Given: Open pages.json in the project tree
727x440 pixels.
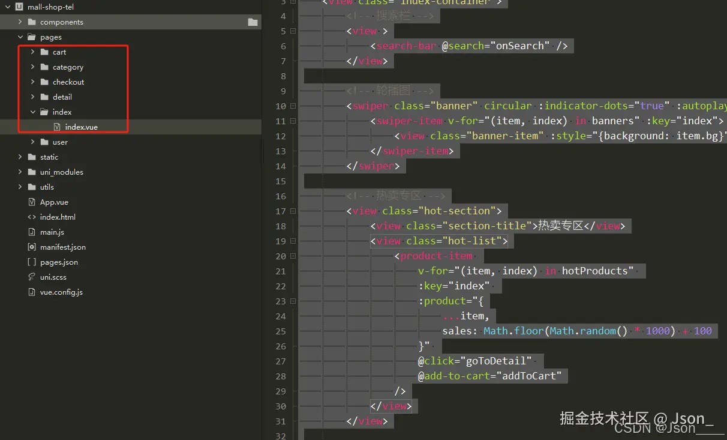Looking at the screenshot, I should click(59, 262).
